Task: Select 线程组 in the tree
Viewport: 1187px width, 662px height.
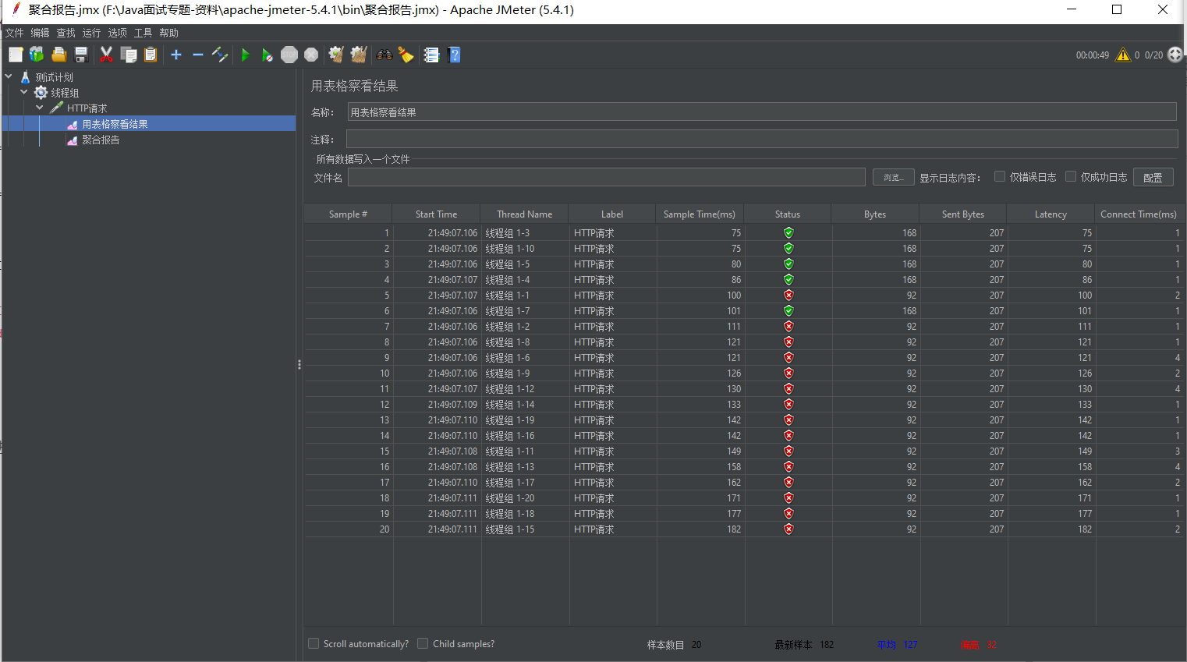Action: 65,92
